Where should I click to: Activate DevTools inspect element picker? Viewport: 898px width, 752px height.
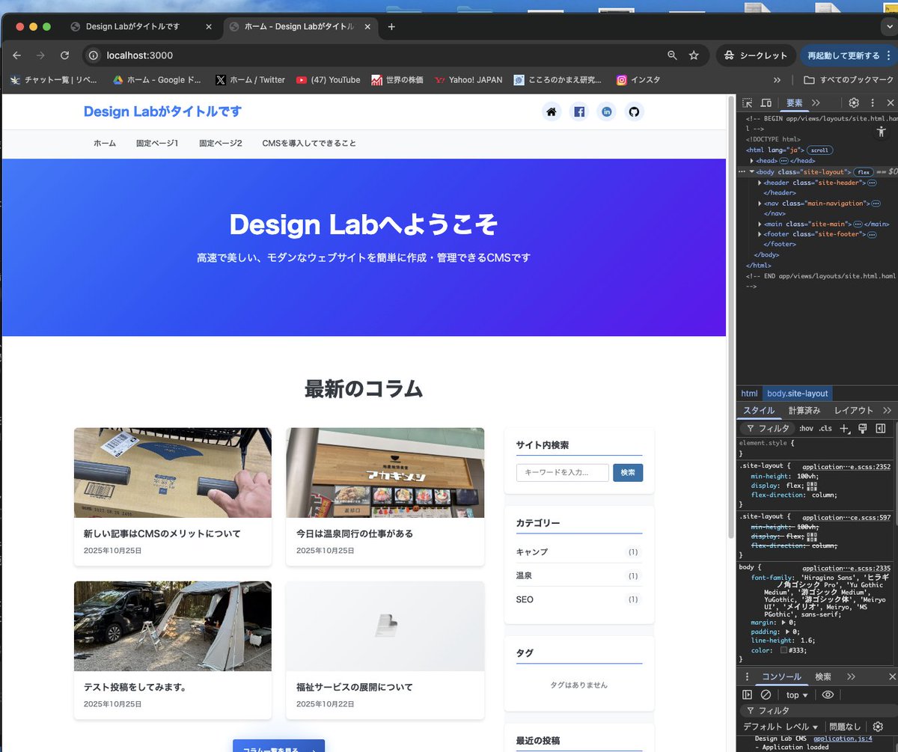click(x=748, y=103)
